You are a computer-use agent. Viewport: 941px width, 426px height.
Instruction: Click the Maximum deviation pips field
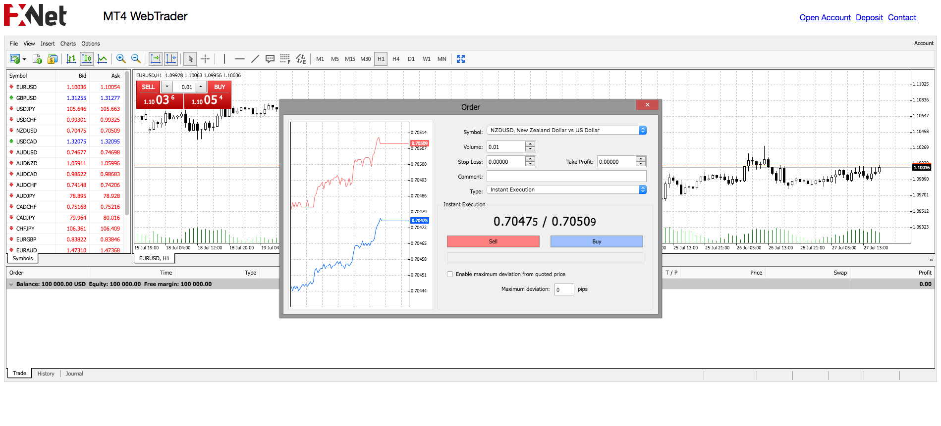click(564, 289)
